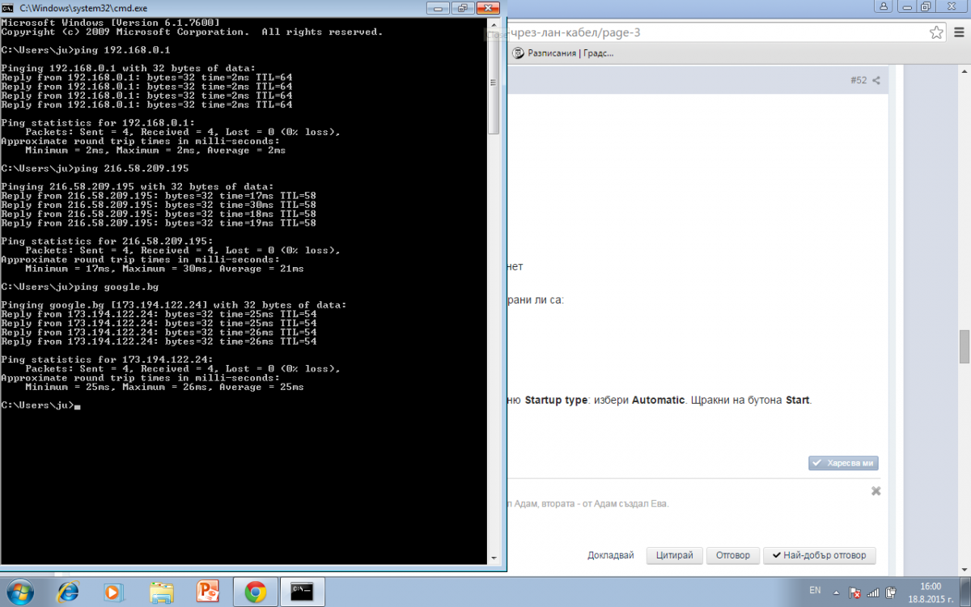
Task: Expand the hidden system tray icons arrow
Action: [836, 592]
